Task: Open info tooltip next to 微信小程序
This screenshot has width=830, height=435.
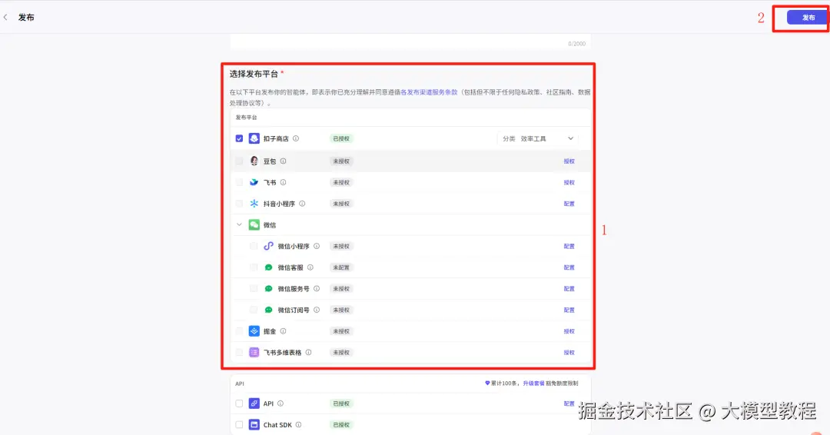Action: coord(317,246)
